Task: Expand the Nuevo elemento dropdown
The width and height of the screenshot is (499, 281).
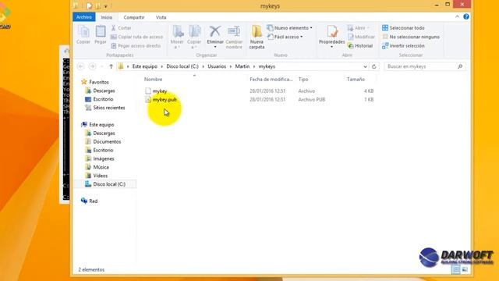Action: point(289,28)
